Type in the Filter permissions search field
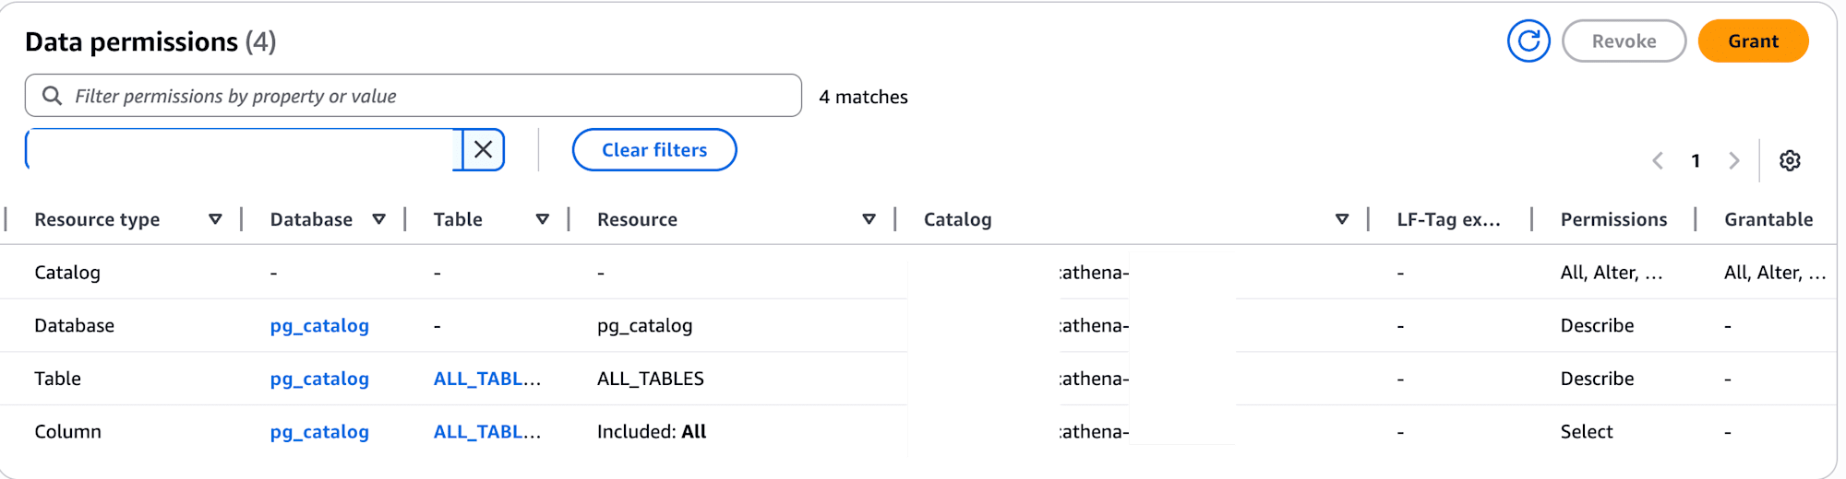This screenshot has width=1846, height=479. pos(425,96)
